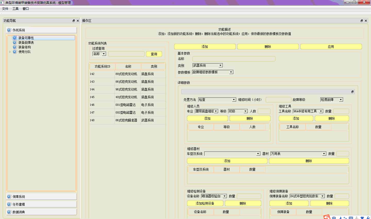Screen dimensions: 371x219
Task: Click the 使用分队 tree icon
Action: click(x=15, y=52)
